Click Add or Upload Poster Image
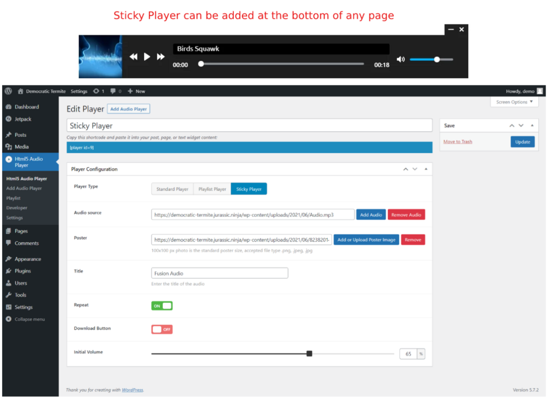Viewport: 551px width, 400px height. 366,240
